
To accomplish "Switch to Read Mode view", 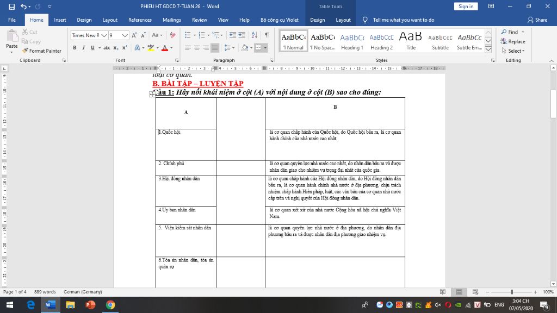I will point(443,292).
